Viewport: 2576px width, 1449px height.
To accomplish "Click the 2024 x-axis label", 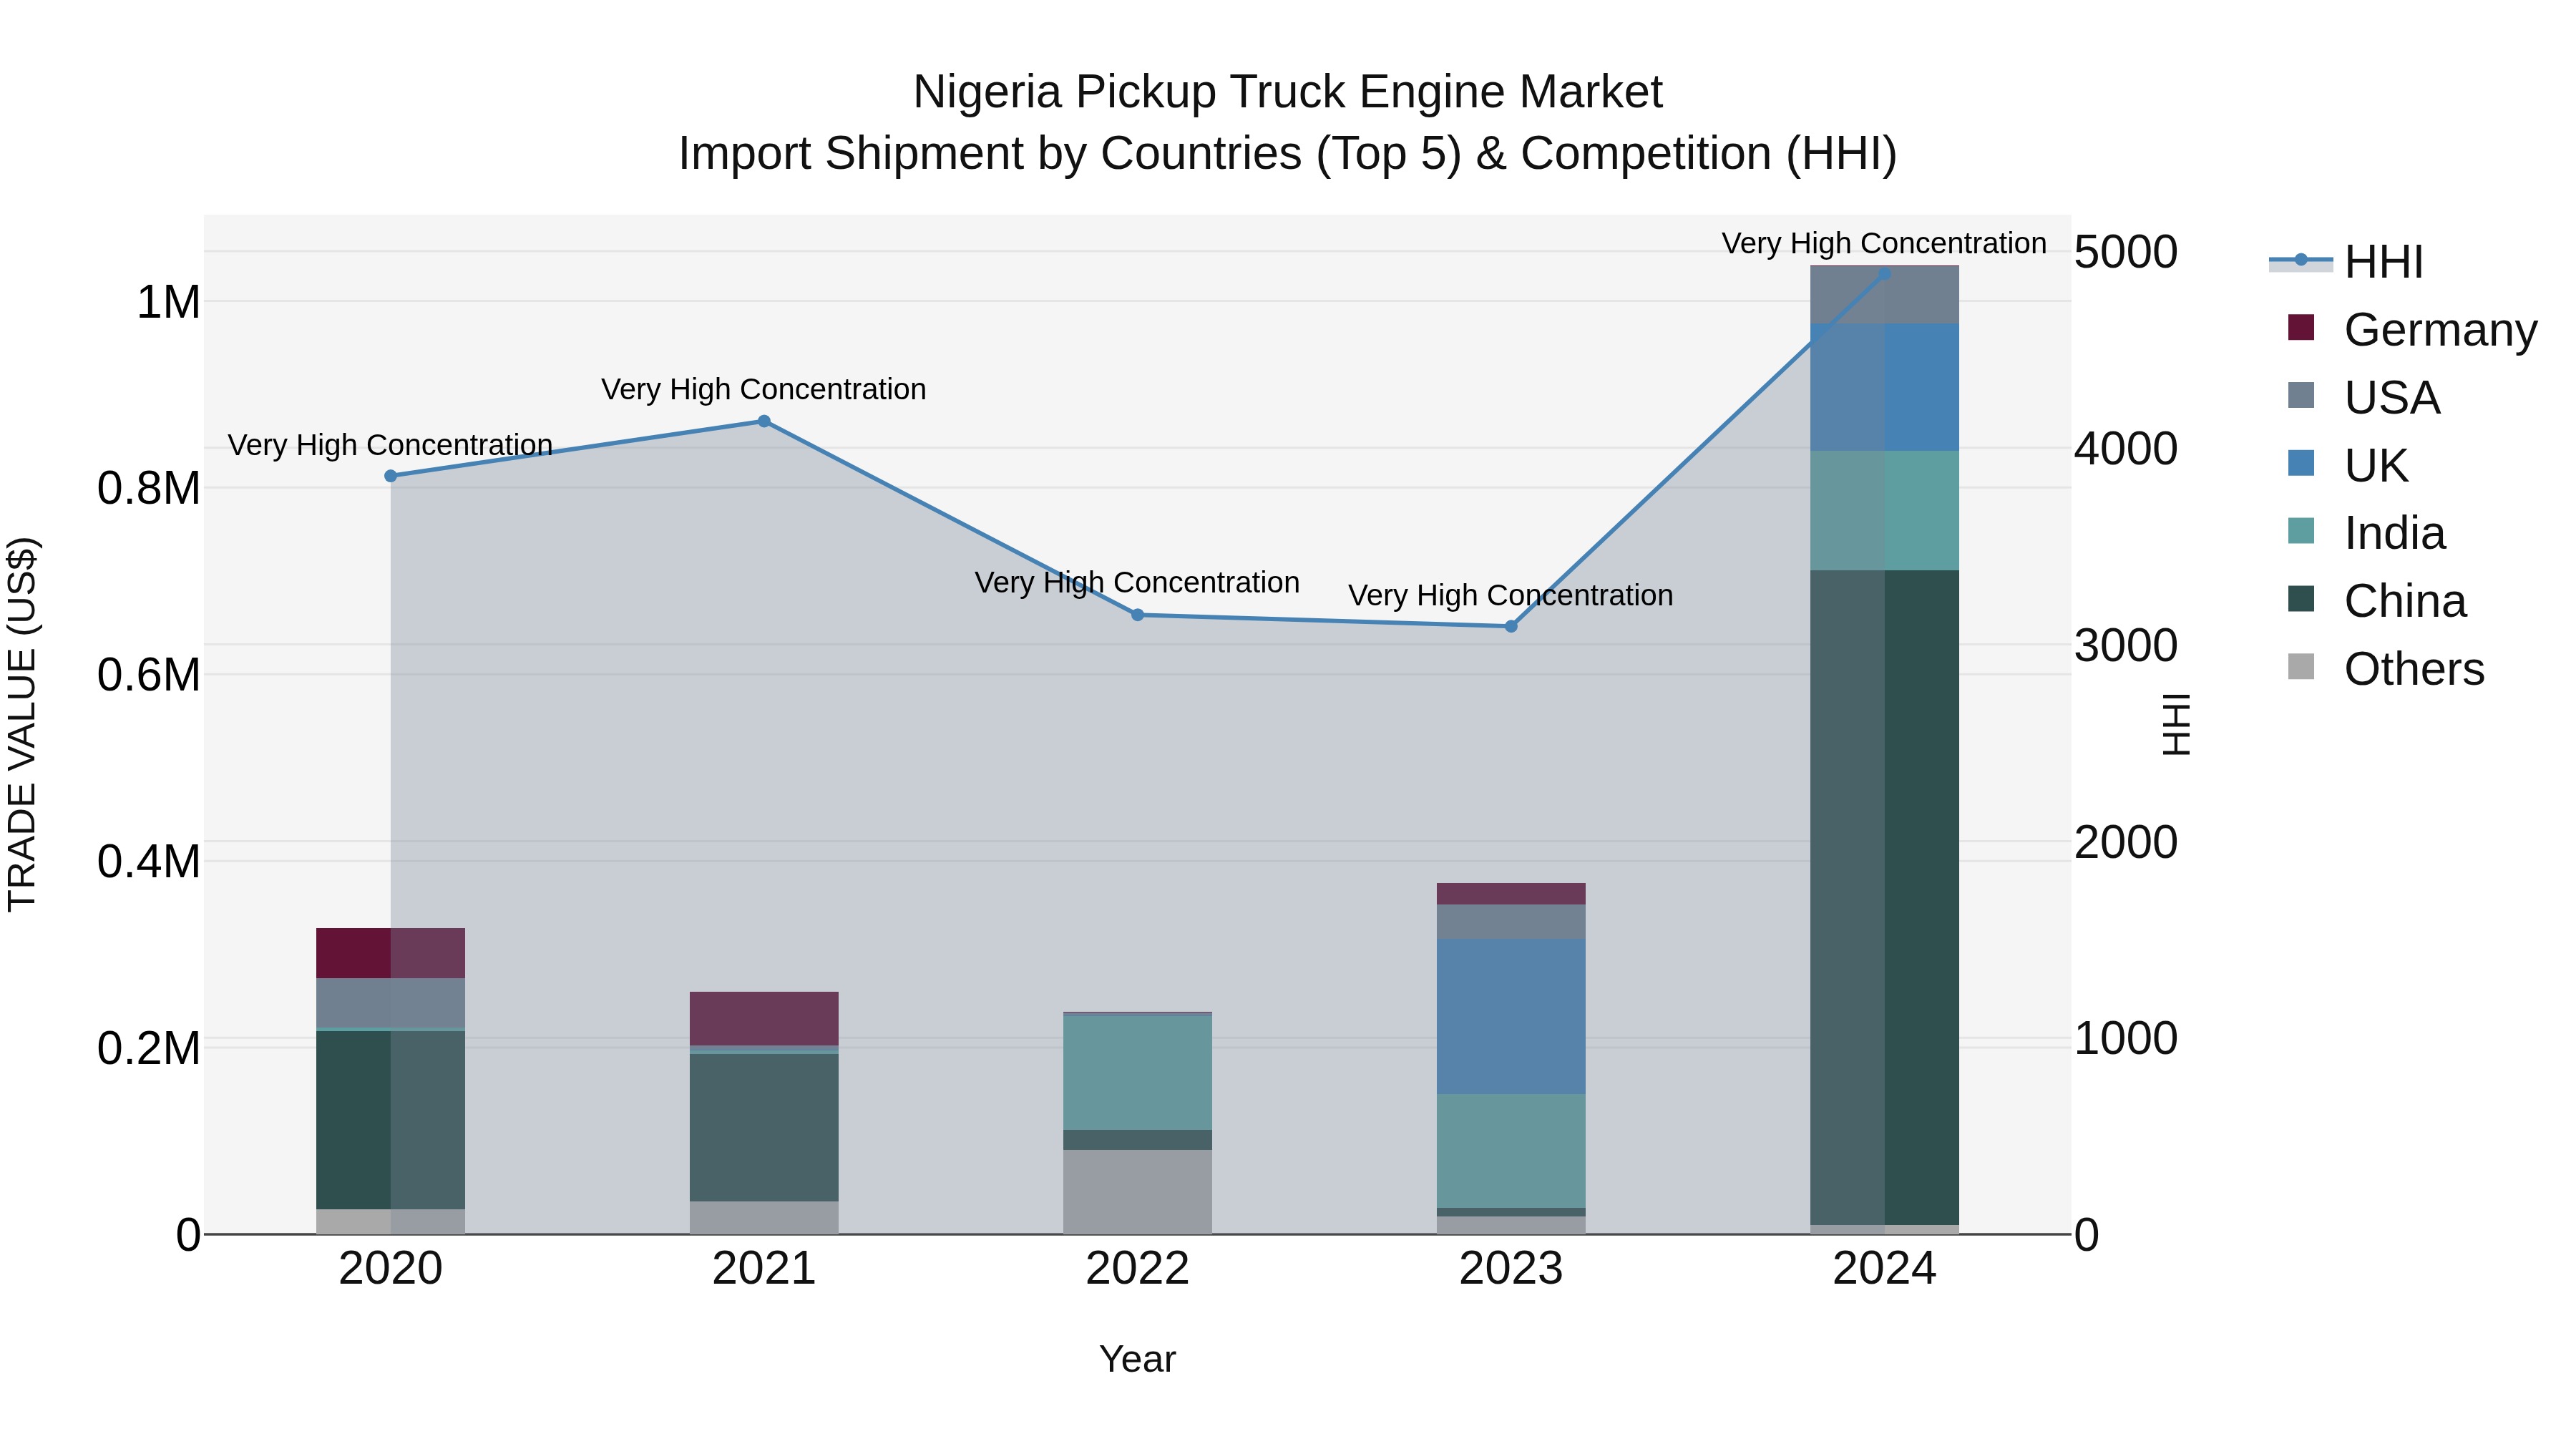I will (1884, 1269).
